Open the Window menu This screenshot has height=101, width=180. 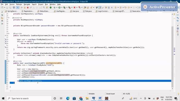click(x=53, y=4)
